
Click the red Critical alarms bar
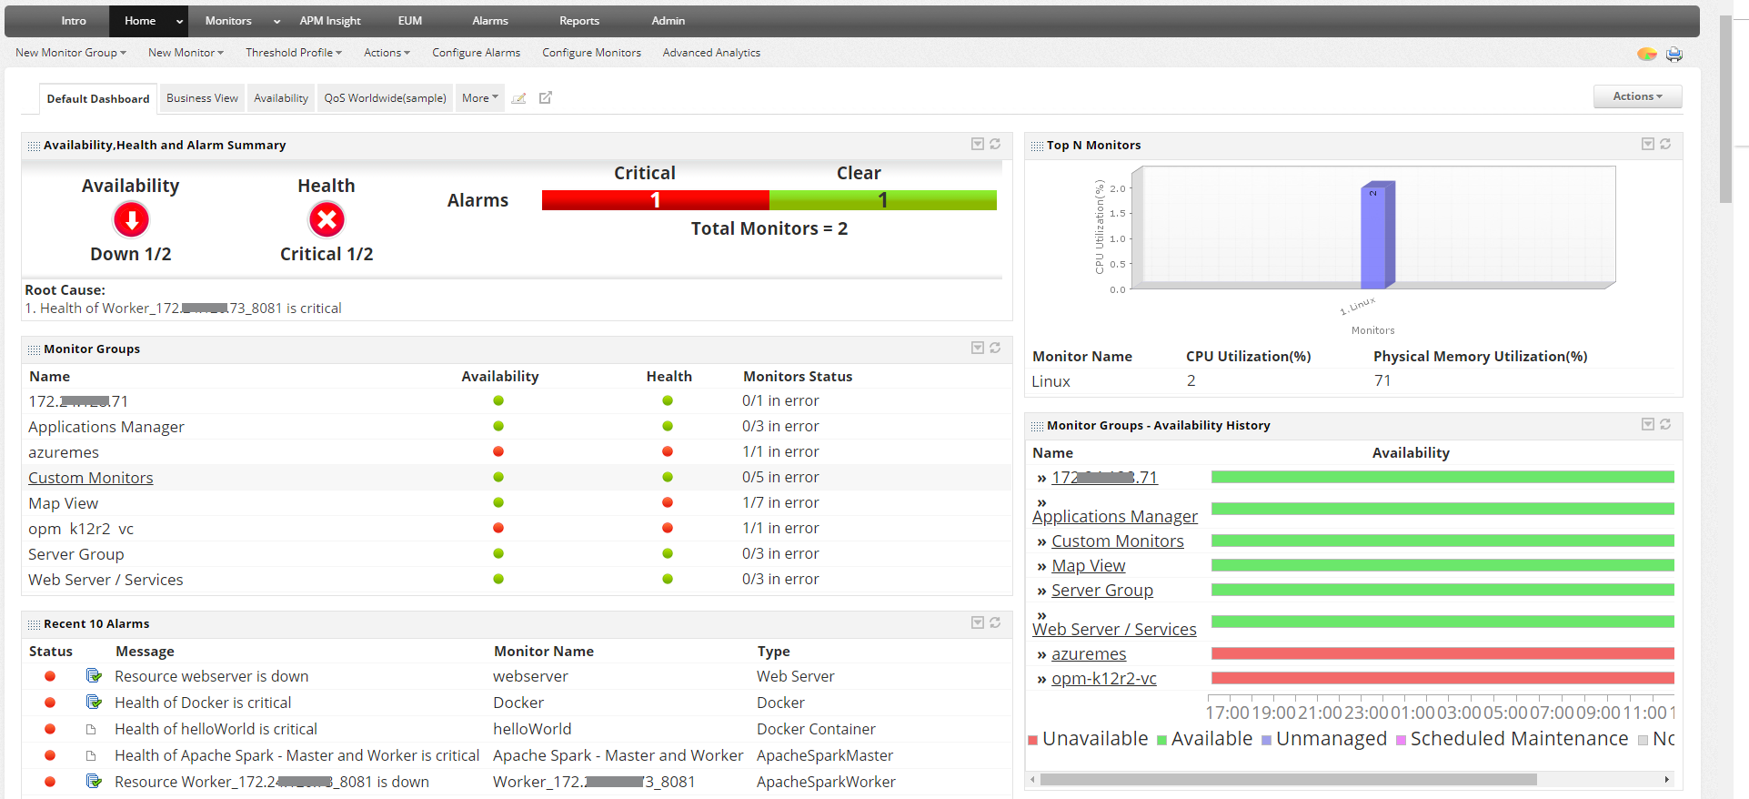(656, 200)
